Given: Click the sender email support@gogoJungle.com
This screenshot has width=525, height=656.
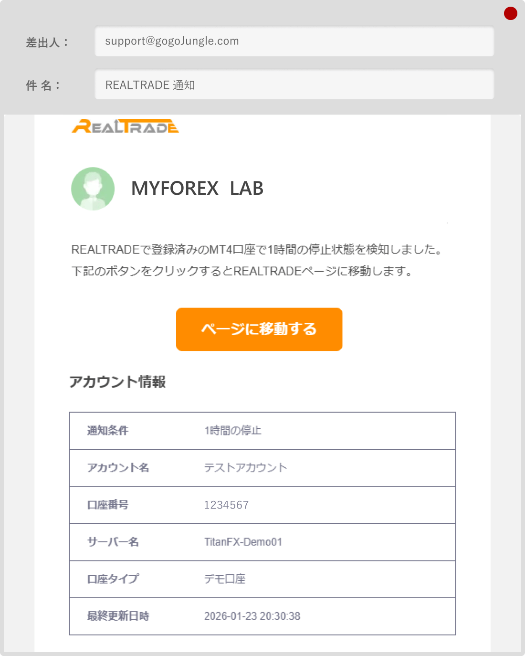Looking at the screenshot, I should (x=172, y=41).
